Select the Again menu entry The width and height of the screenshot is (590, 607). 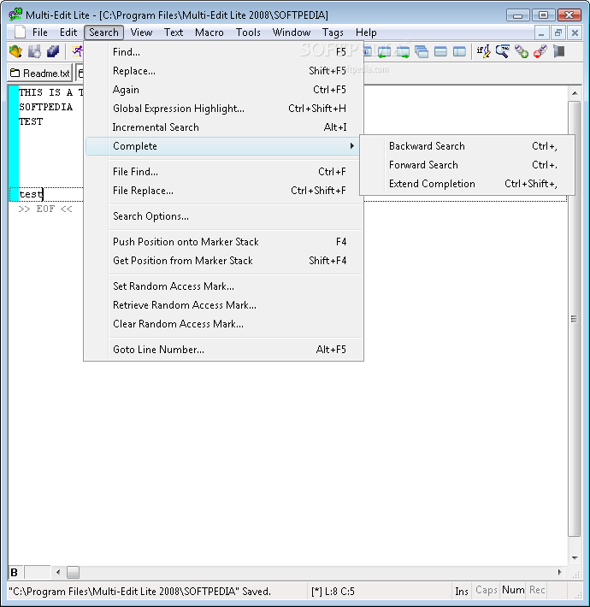[224, 90]
